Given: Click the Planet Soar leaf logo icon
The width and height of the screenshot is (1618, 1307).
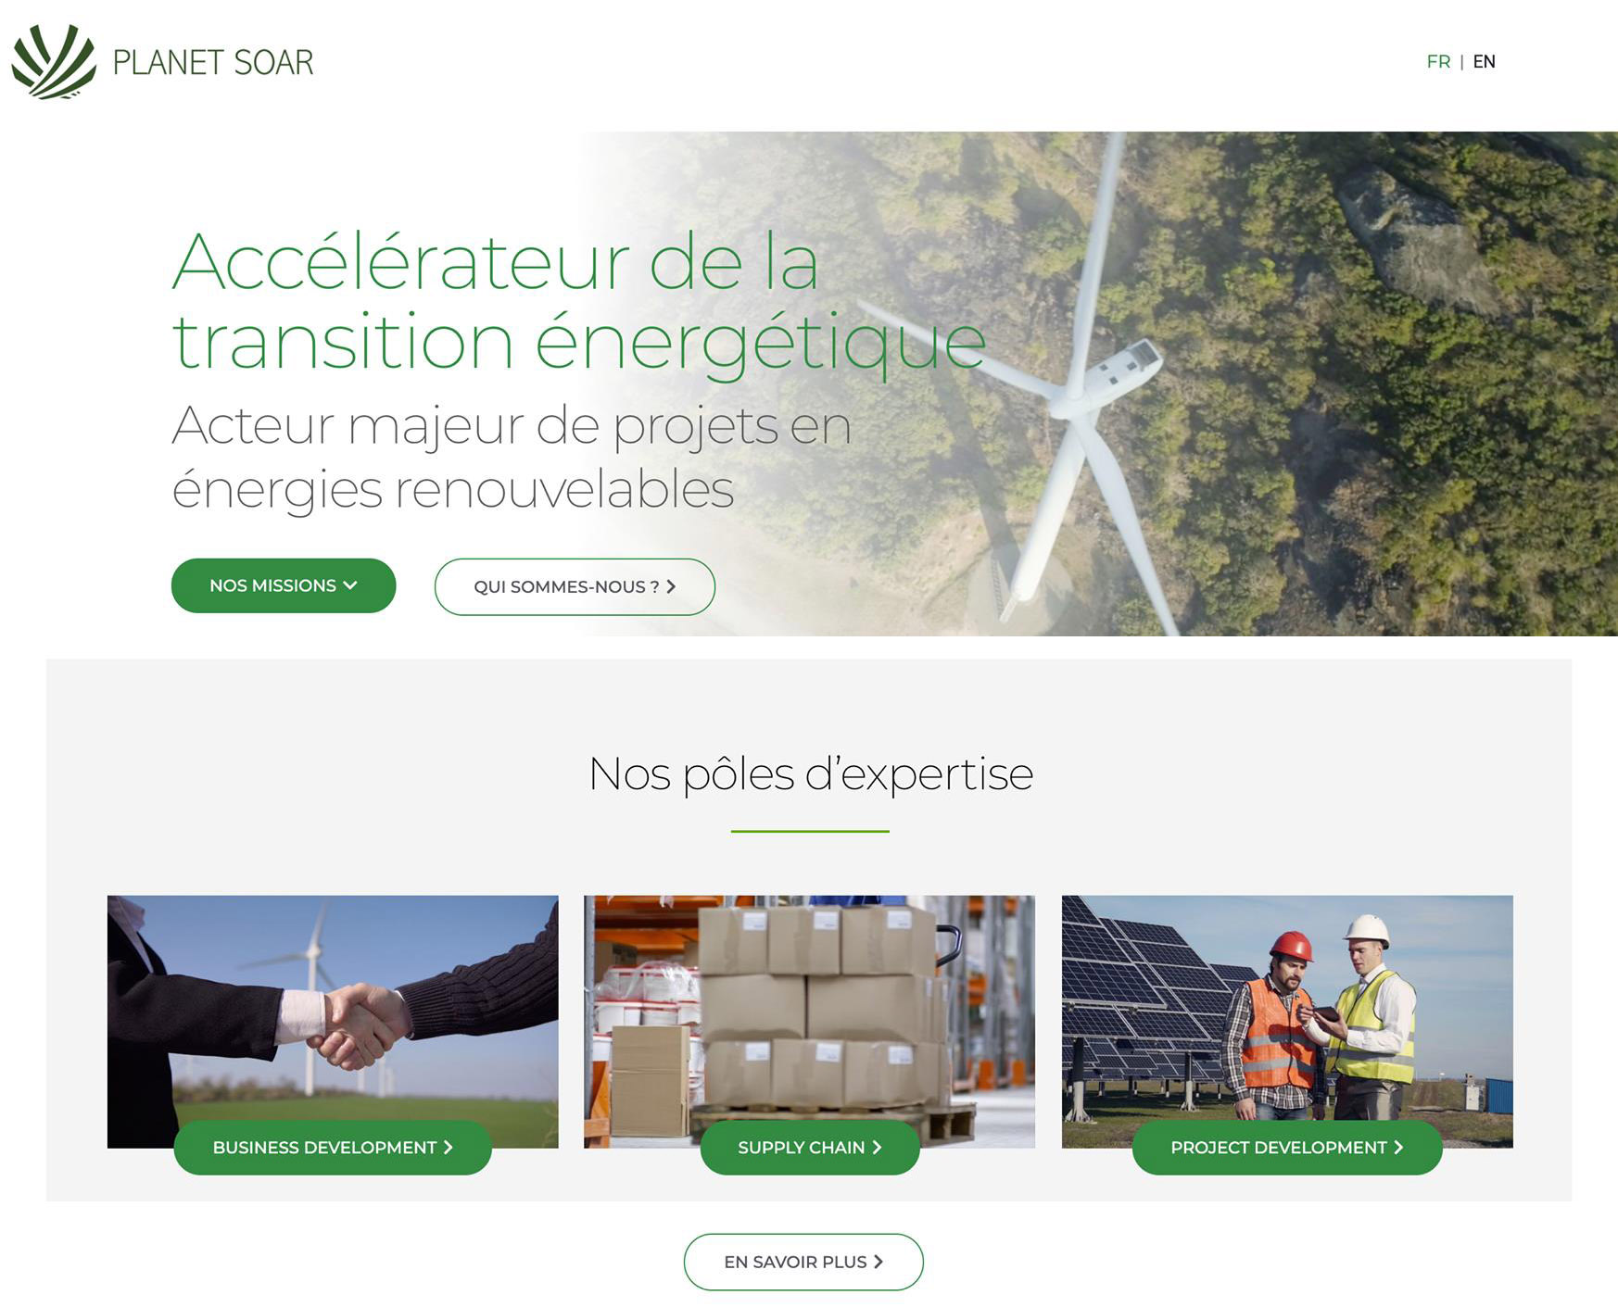Looking at the screenshot, I should [54, 61].
